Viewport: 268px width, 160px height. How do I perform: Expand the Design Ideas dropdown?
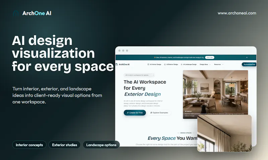205,64
